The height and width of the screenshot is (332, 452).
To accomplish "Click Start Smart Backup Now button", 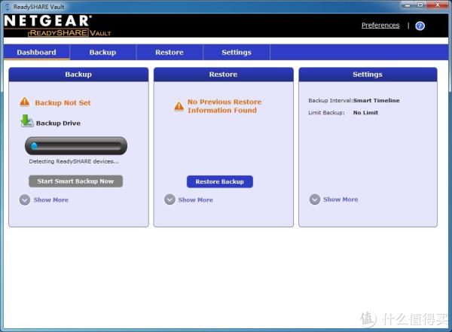I will (75, 181).
